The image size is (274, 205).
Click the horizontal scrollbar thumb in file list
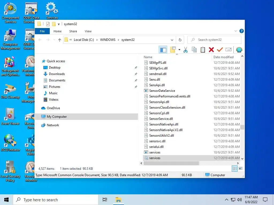click(171, 163)
